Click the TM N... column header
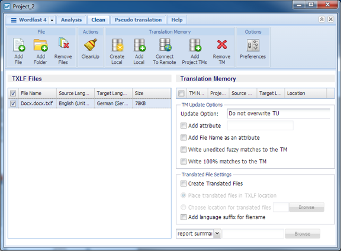341x251 pixels. point(197,94)
